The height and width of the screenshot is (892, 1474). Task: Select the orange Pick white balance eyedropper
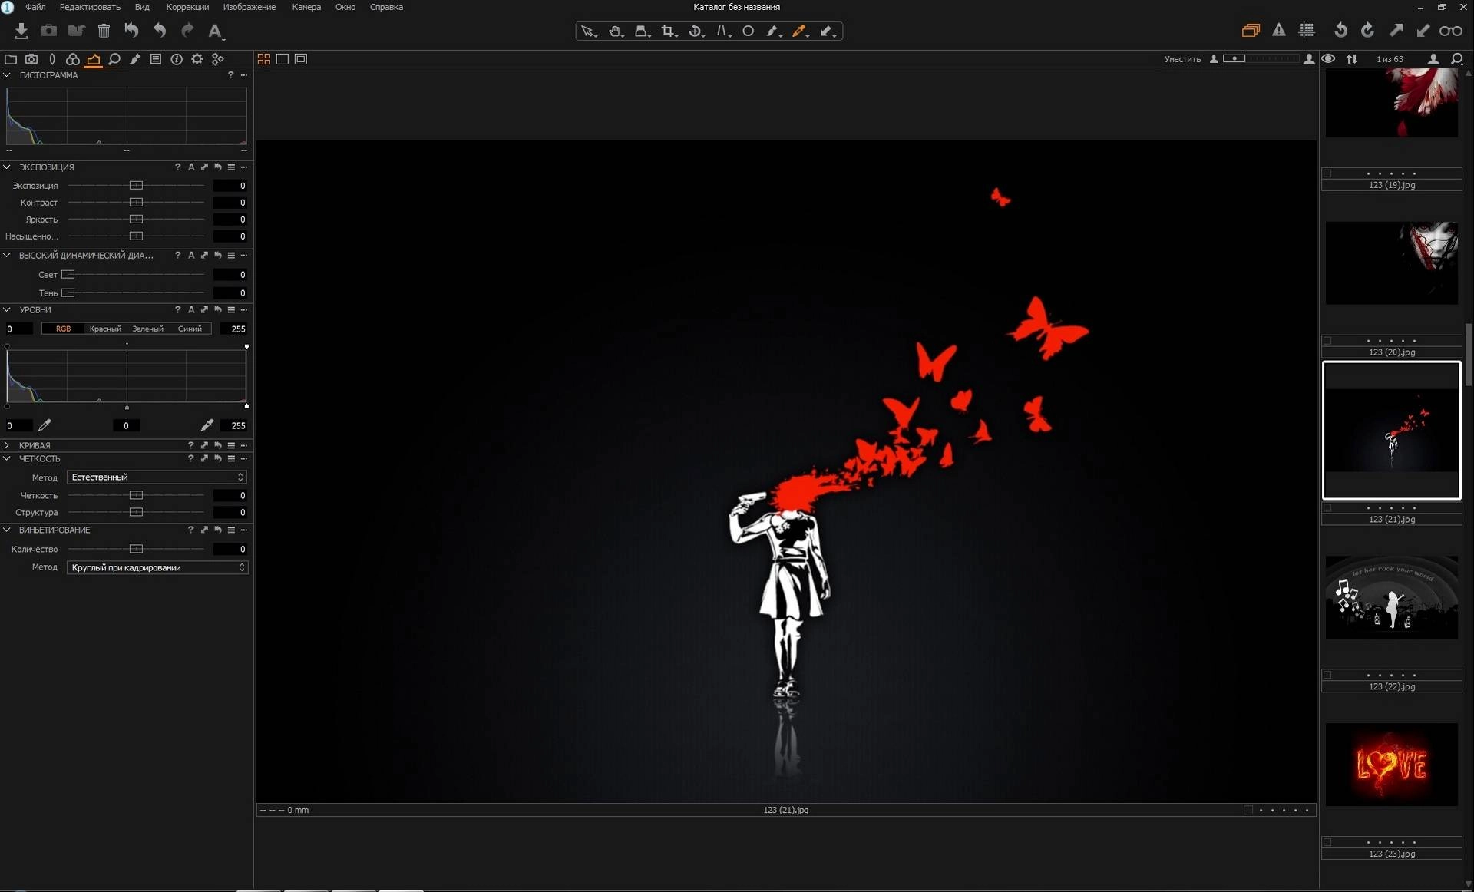pyautogui.click(x=800, y=31)
